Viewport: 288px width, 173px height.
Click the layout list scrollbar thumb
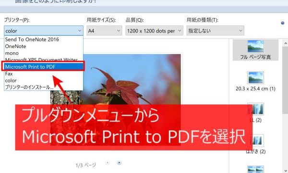click(286, 81)
